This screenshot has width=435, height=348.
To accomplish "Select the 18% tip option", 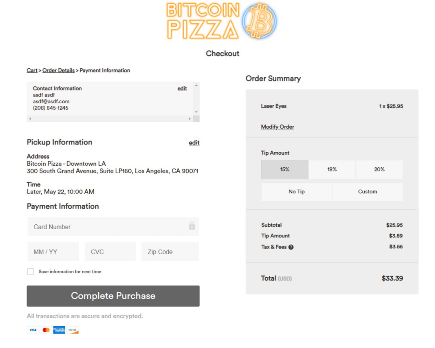I will point(332,169).
